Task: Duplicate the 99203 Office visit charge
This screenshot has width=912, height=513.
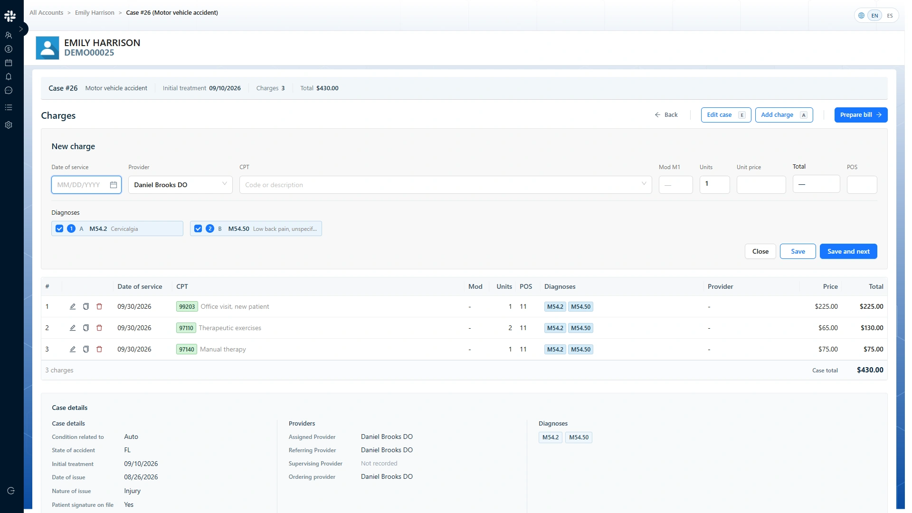Action: point(86,306)
